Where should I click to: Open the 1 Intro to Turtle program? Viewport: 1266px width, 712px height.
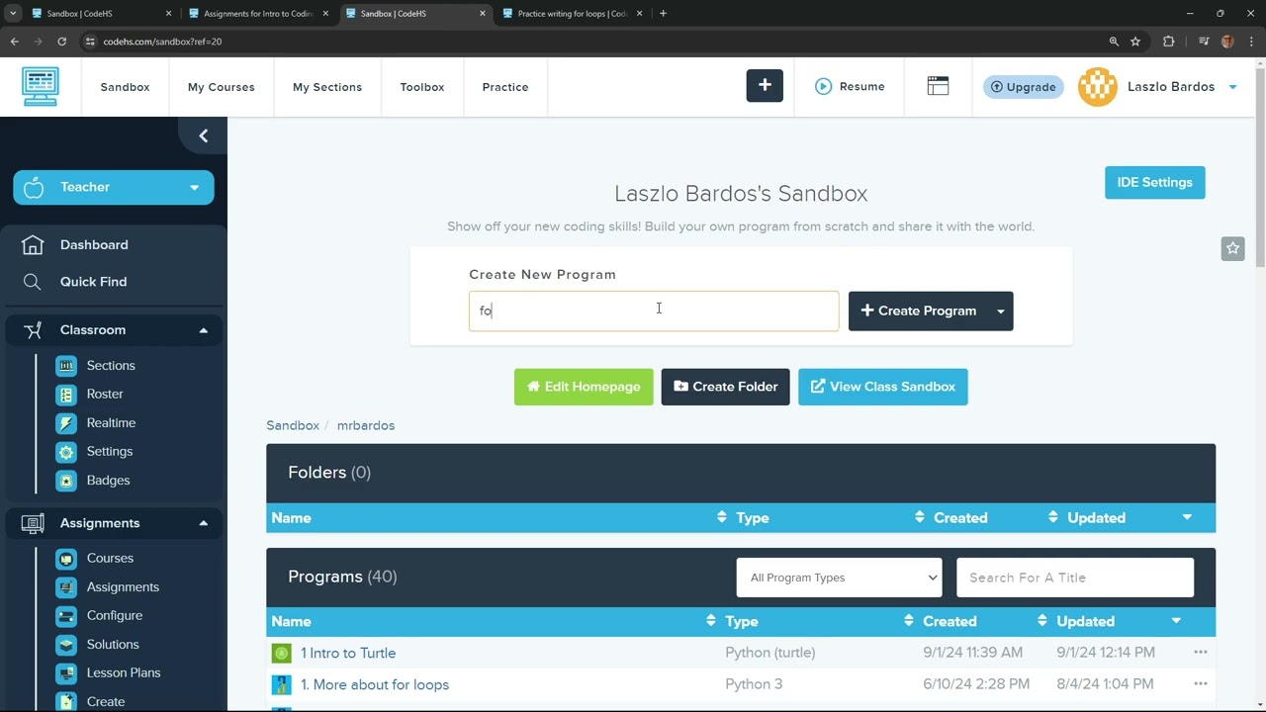click(348, 653)
